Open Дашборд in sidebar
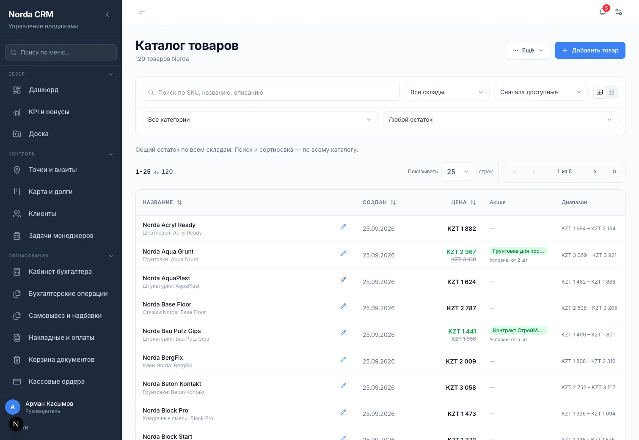Viewport: 639px width, 440px height. 61,90
